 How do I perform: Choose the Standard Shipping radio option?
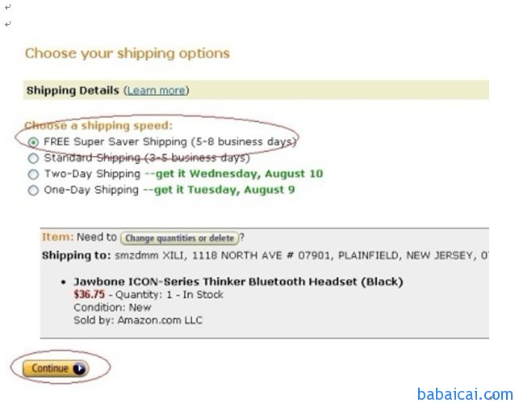coord(33,157)
